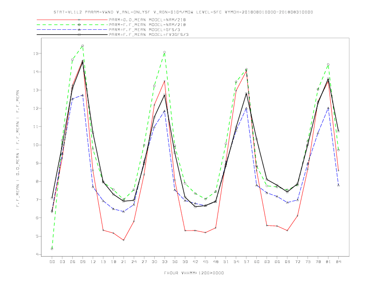Click y-axis tick label 11

point(35,127)
